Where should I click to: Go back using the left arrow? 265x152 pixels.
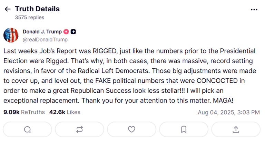click(8, 9)
